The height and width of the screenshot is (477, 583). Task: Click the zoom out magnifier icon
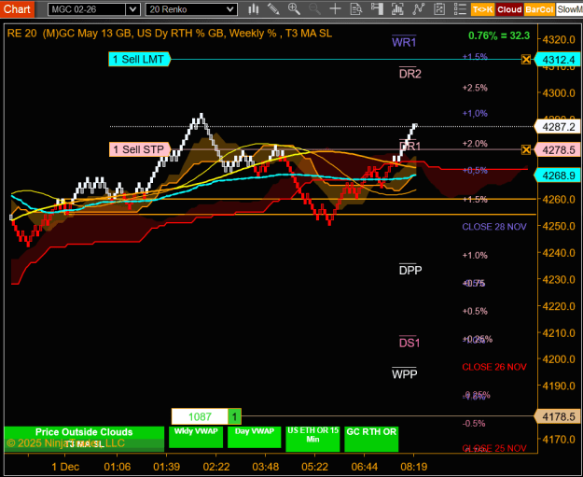(314, 9)
